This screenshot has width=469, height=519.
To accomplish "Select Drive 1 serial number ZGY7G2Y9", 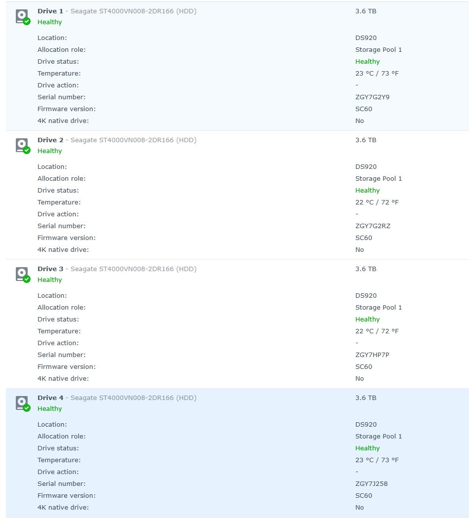I will pyautogui.click(x=372, y=97).
